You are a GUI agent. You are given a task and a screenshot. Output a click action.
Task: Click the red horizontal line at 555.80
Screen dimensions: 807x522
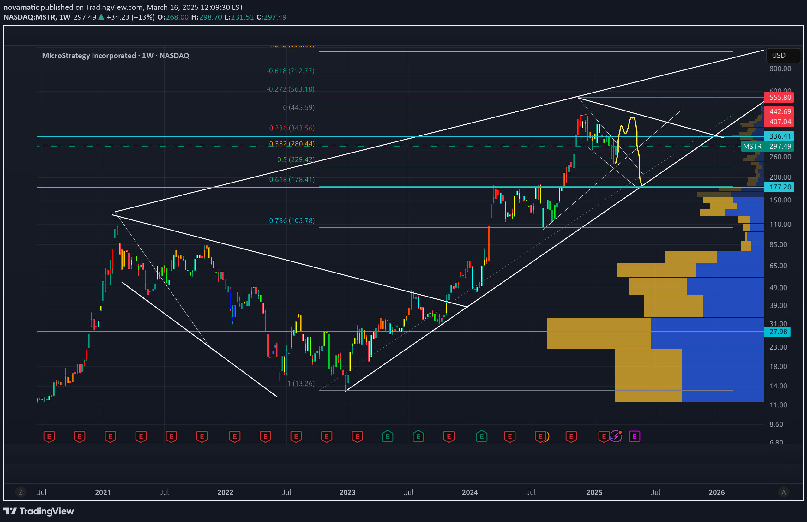pos(671,98)
